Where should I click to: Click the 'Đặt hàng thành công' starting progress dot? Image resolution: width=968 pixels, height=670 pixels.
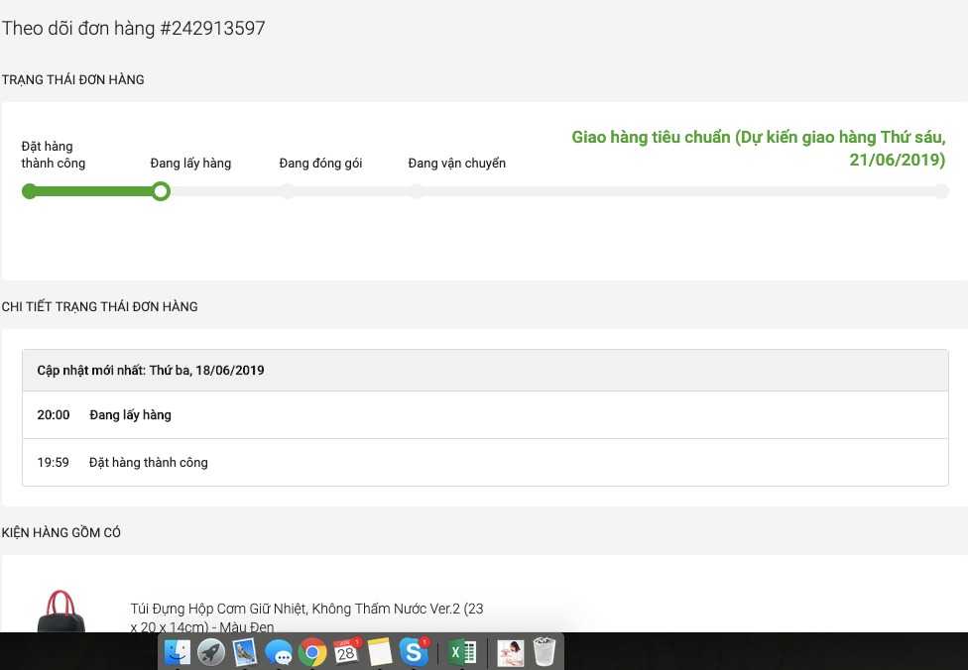29,191
